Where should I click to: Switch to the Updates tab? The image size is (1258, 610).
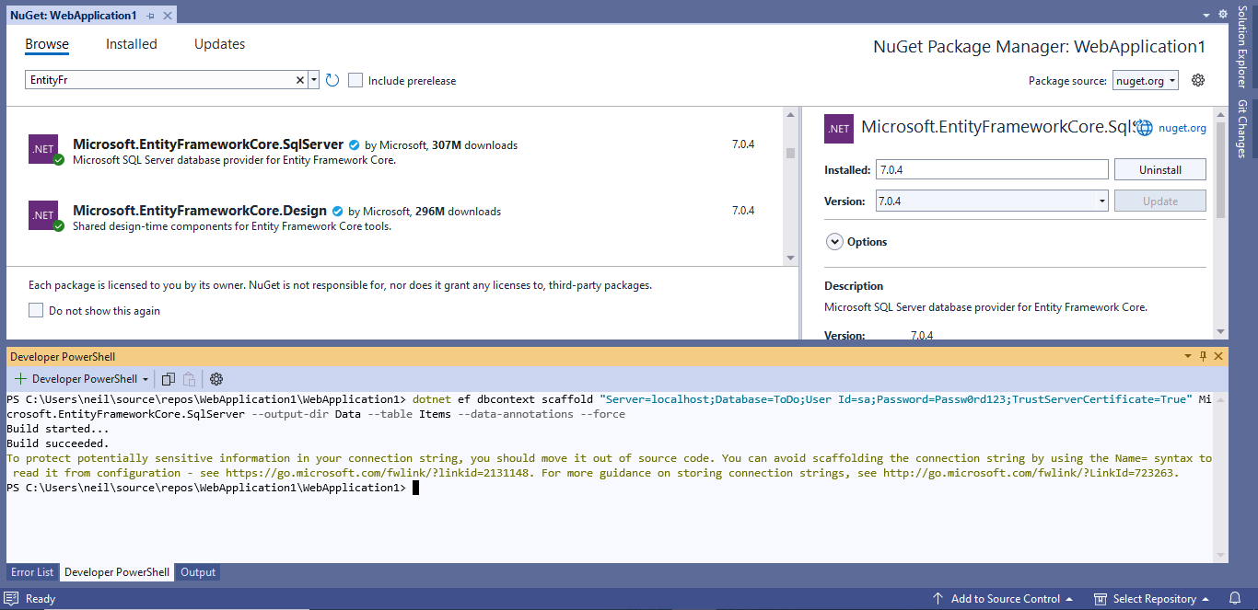[219, 44]
